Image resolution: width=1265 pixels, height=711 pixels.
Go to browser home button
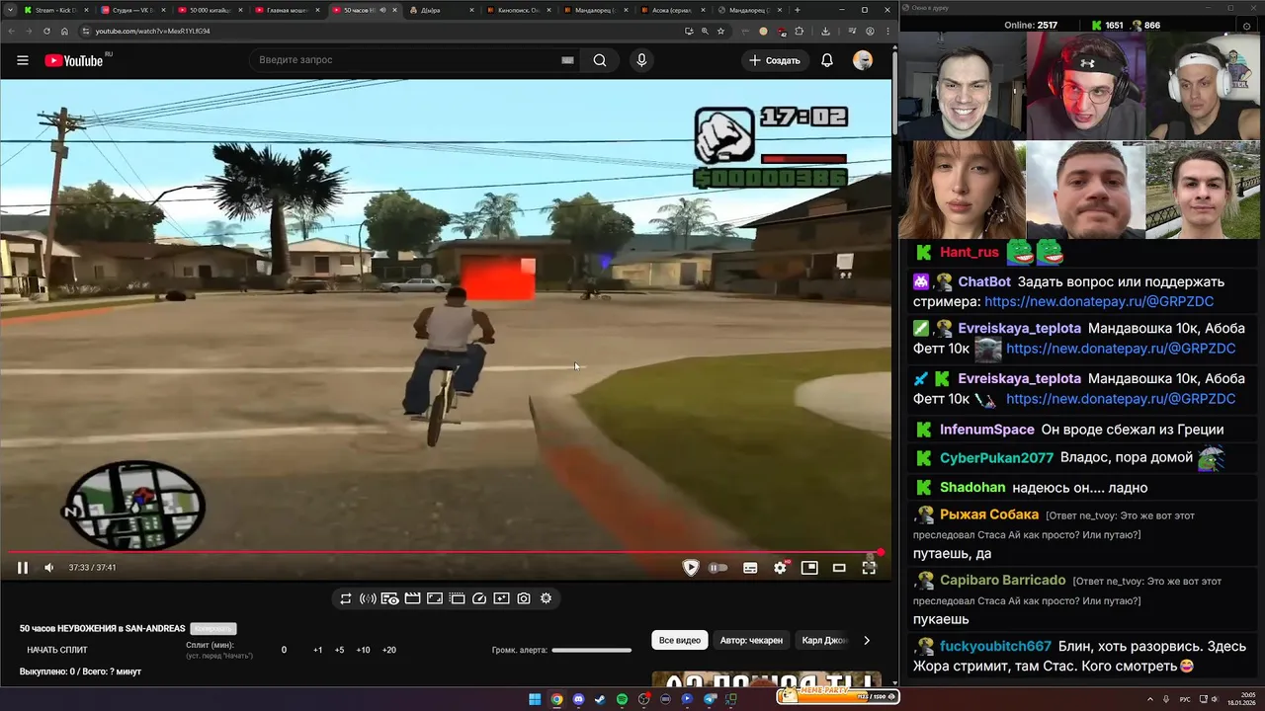(64, 31)
